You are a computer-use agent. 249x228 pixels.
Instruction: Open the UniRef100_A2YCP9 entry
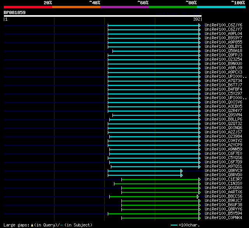pyautogui.click(x=223, y=145)
